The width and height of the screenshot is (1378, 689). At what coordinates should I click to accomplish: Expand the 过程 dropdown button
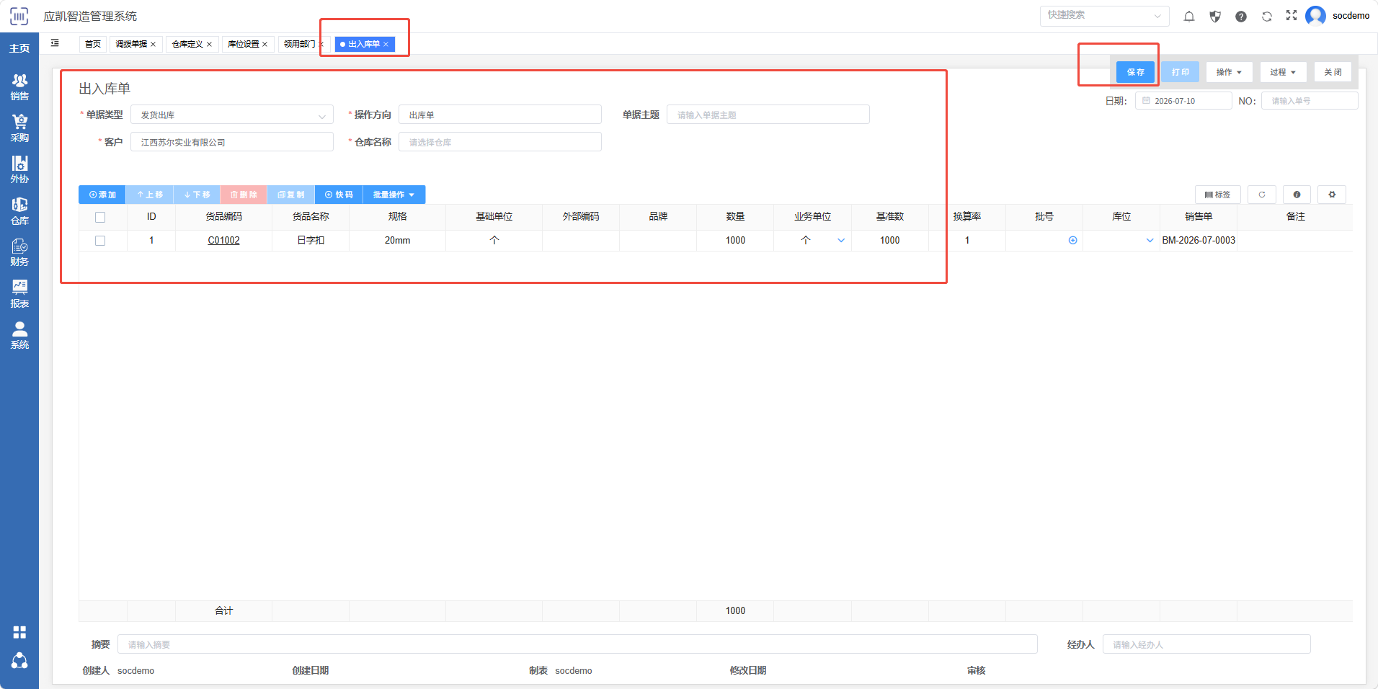[1283, 72]
